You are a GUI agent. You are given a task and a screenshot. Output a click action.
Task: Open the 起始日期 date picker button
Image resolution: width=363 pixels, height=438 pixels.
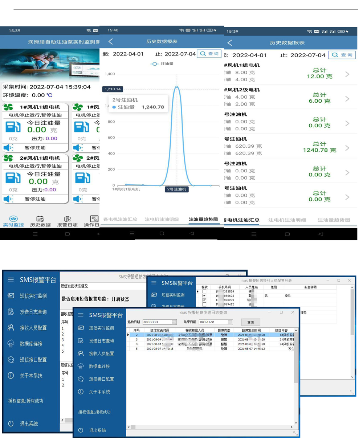click(174, 322)
